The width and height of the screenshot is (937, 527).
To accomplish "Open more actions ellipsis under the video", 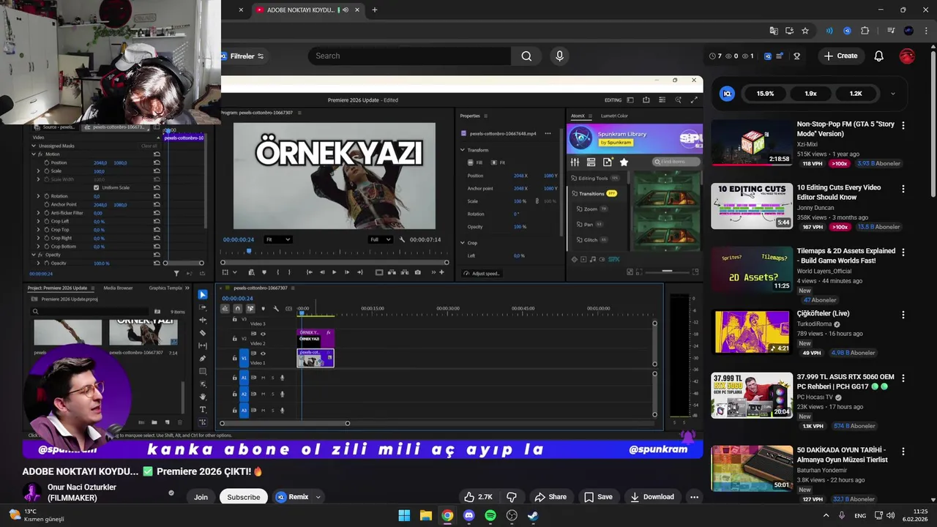I will point(694,497).
